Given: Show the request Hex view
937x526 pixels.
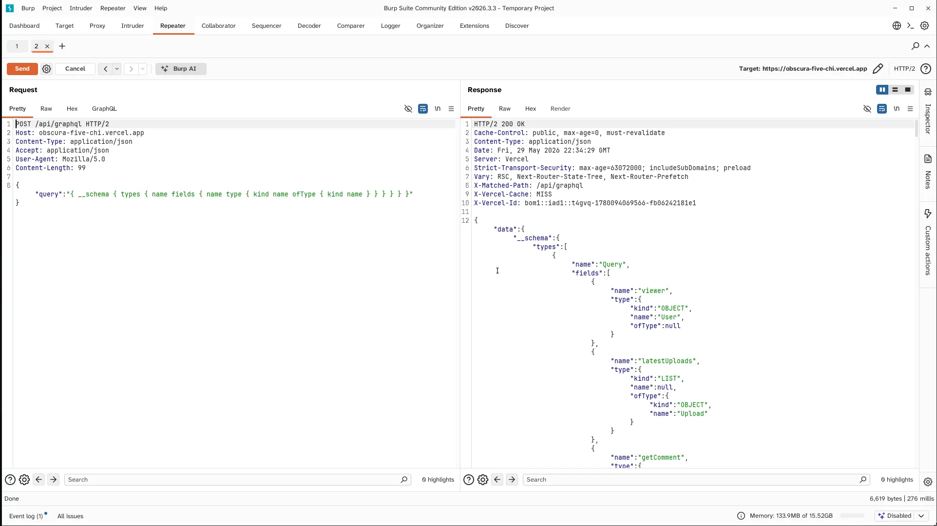Looking at the screenshot, I should 72,109.
